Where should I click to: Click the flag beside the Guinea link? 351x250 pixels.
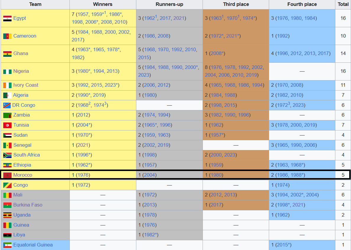click(7, 225)
